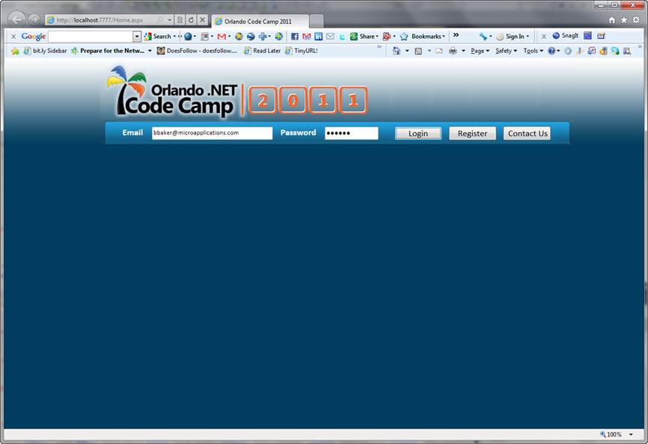Open the zoom level 100% dropdown
This screenshot has width=648, height=444.
pyautogui.click(x=631, y=434)
